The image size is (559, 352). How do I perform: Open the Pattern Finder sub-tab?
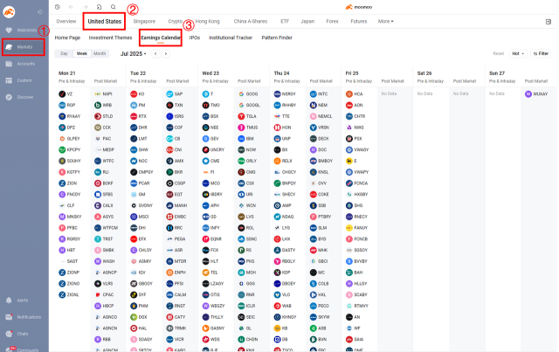point(277,38)
